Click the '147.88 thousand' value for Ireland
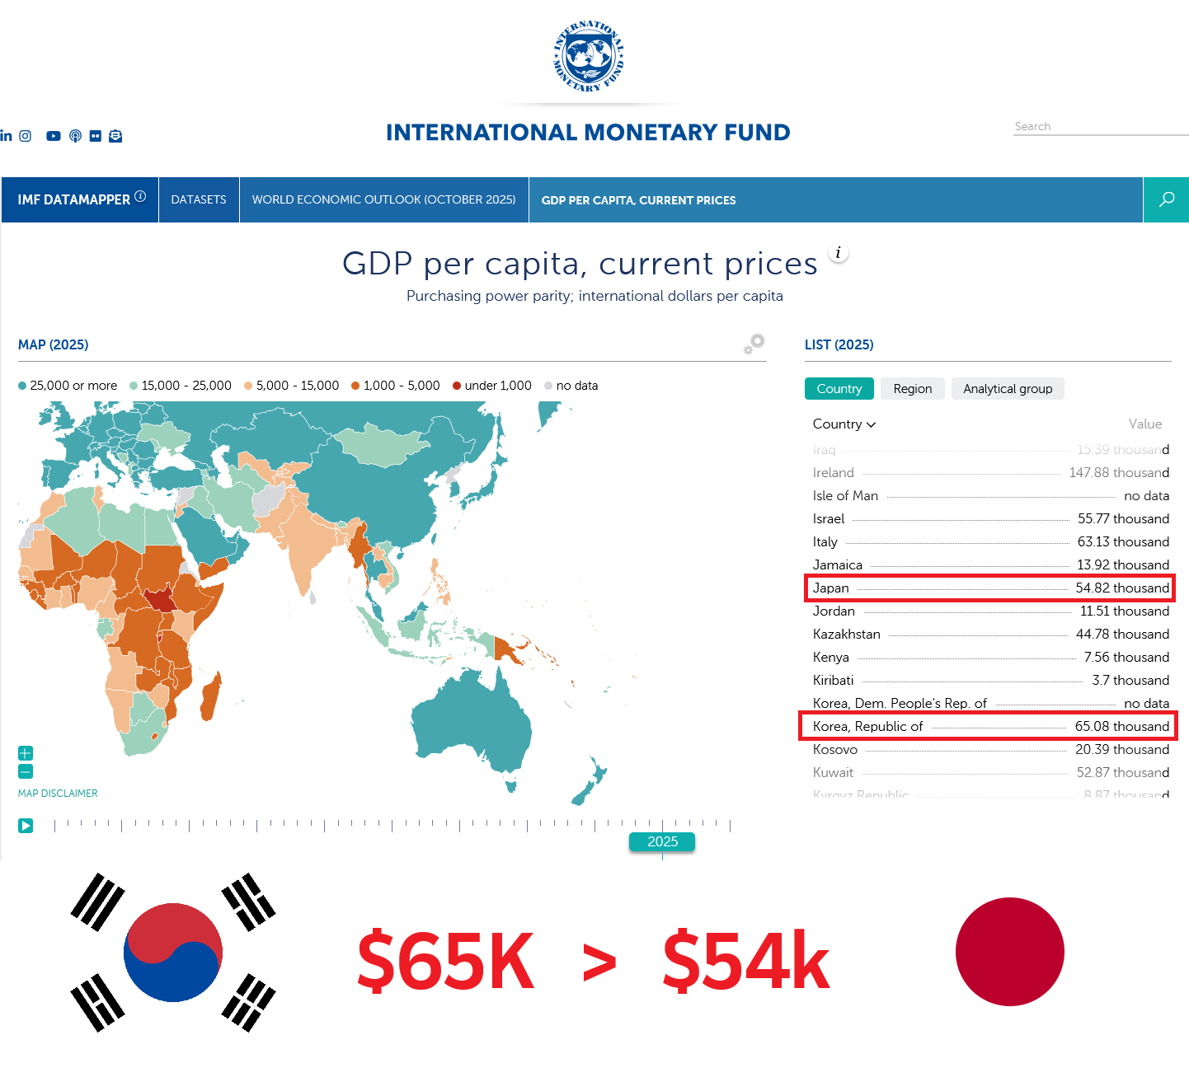Image resolution: width=1189 pixels, height=1082 pixels. click(1119, 473)
